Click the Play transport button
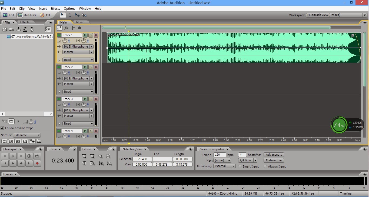369x197 pixels. coord(13,156)
